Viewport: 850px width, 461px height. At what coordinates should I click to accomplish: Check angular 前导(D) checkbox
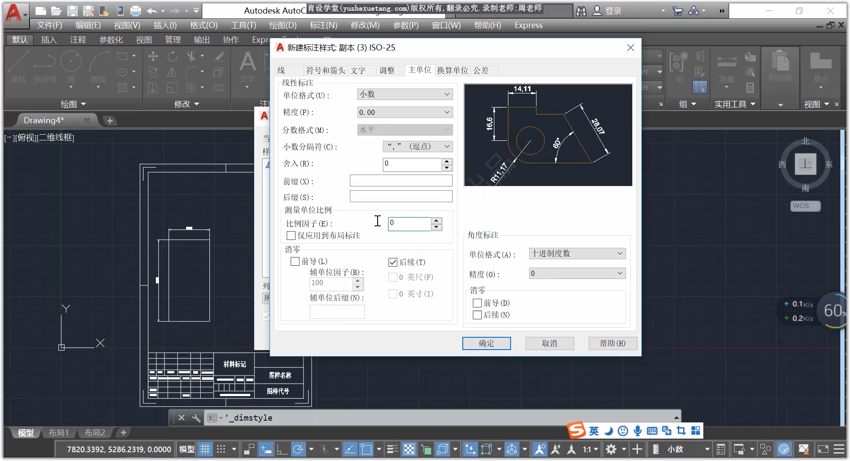coord(477,303)
